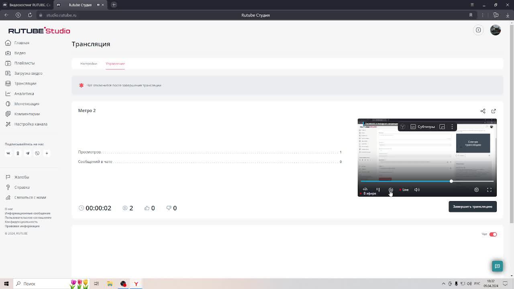Open three-dot menu in player overlay
Viewport: 514px width, 289px height.
[x=452, y=127]
